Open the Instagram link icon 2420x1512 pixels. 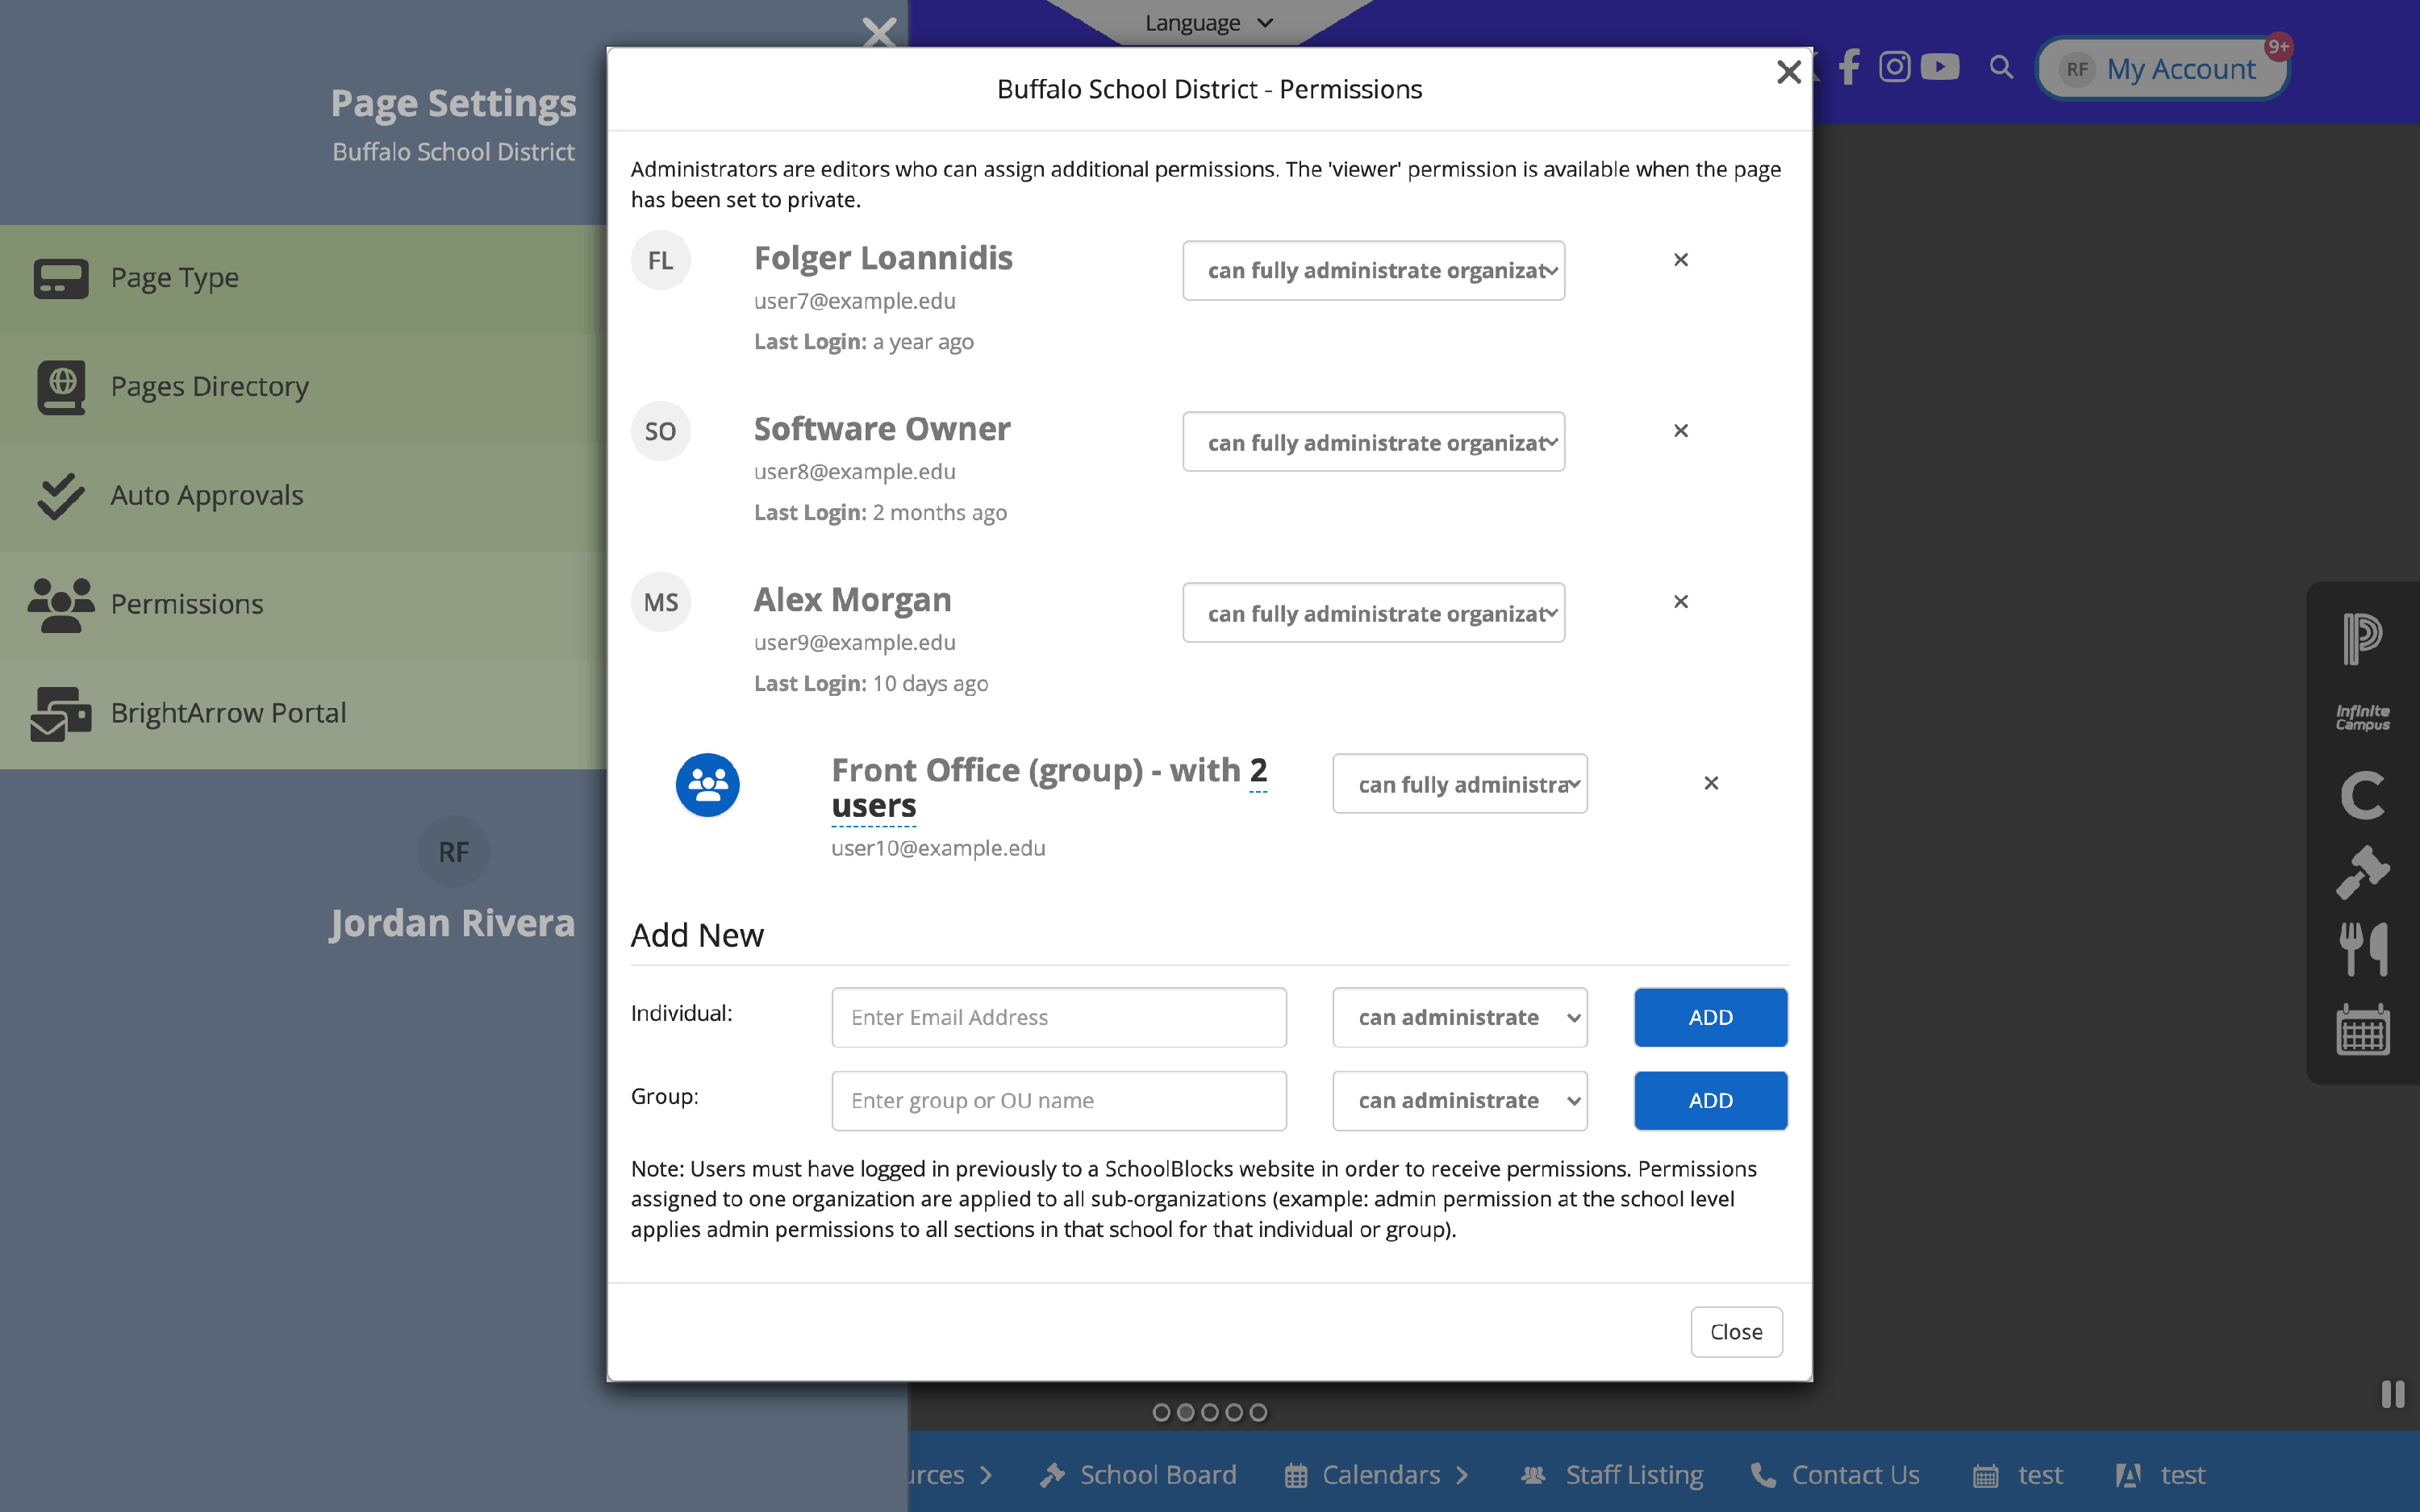pyautogui.click(x=1894, y=67)
